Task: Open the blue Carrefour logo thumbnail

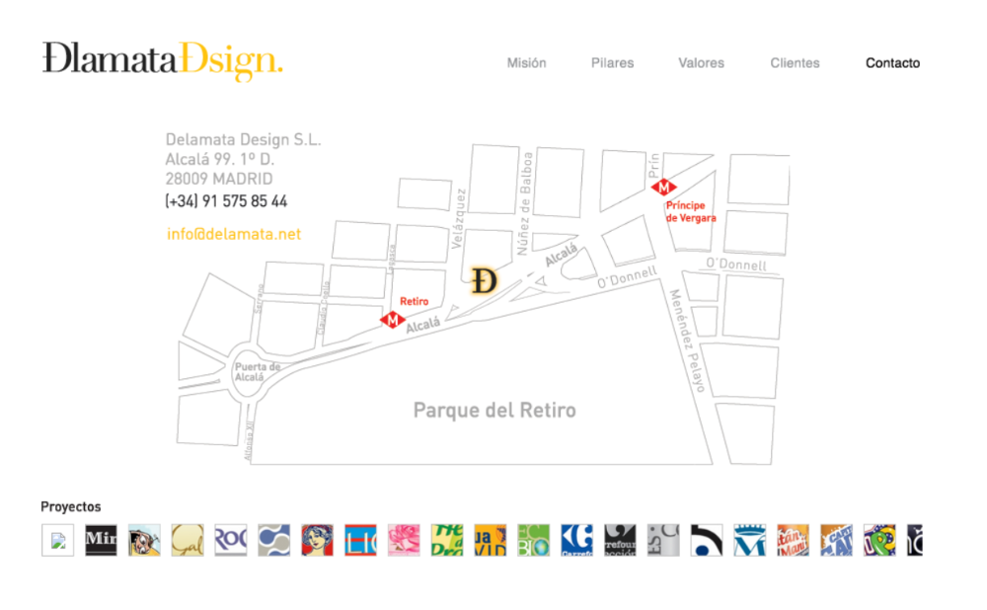Action: pyautogui.click(x=576, y=540)
